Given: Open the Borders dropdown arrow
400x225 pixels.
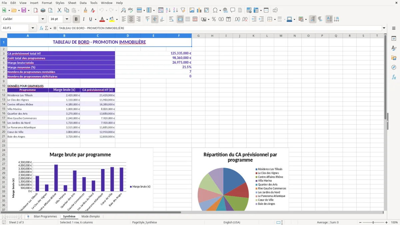Looking at the screenshot, I should pos(275,19).
